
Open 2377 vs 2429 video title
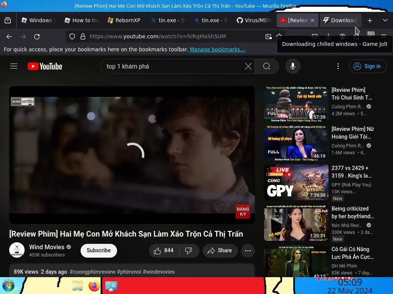[352, 172]
